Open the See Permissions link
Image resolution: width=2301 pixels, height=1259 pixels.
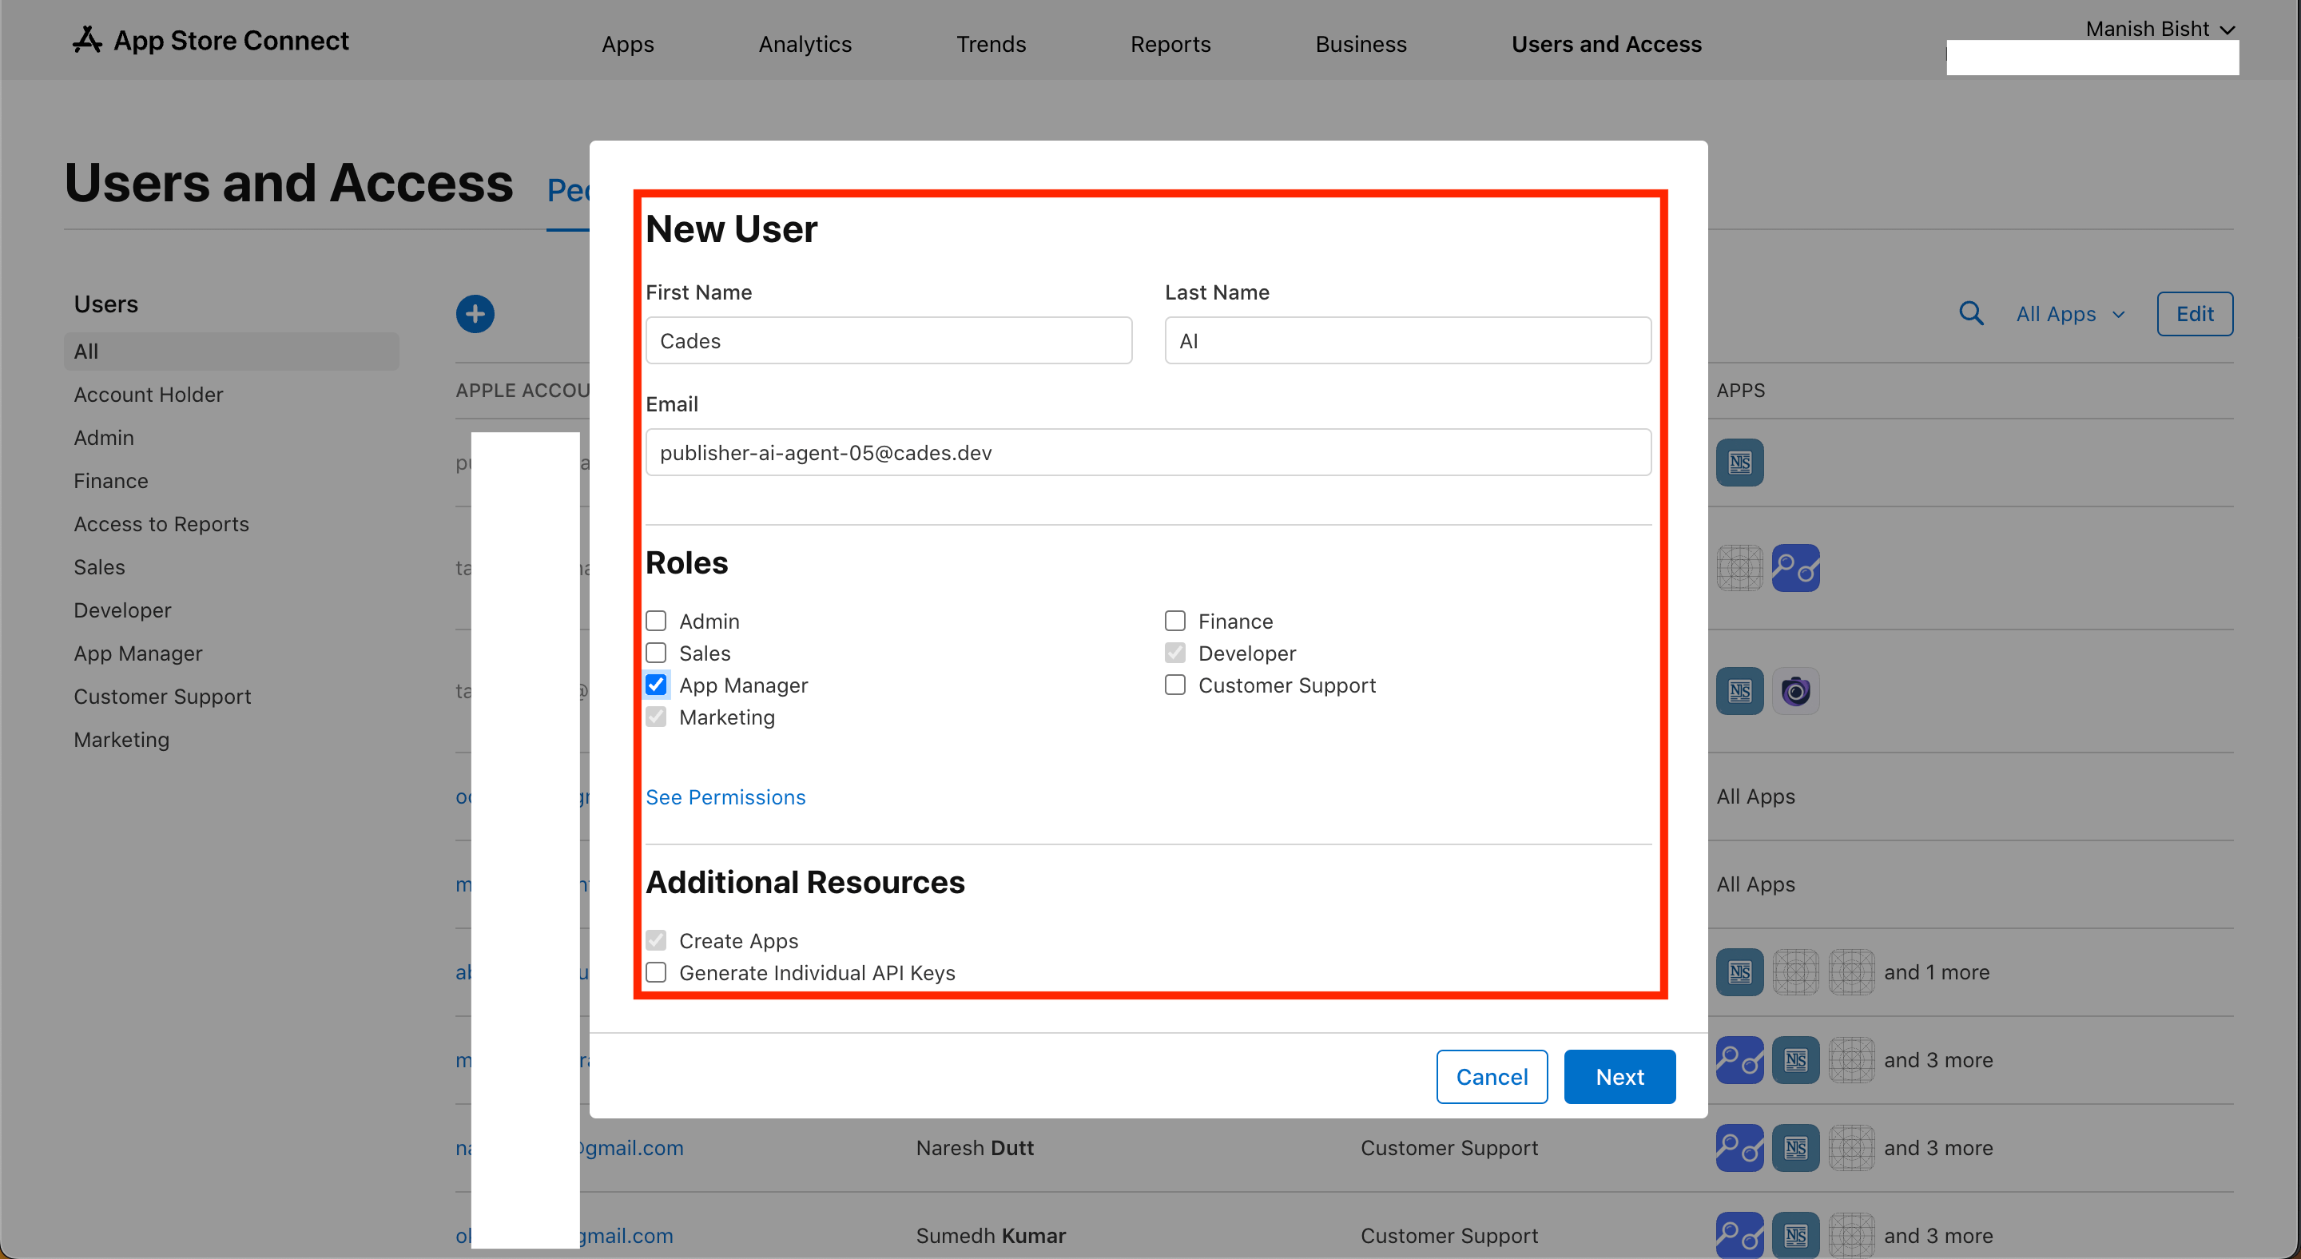point(725,796)
